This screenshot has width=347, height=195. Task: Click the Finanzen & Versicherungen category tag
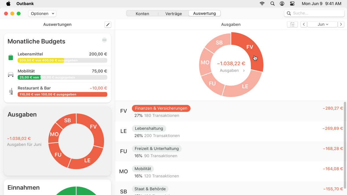pos(161,108)
